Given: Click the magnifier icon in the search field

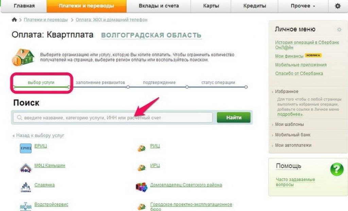Looking at the screenshot, I should 19,118.
